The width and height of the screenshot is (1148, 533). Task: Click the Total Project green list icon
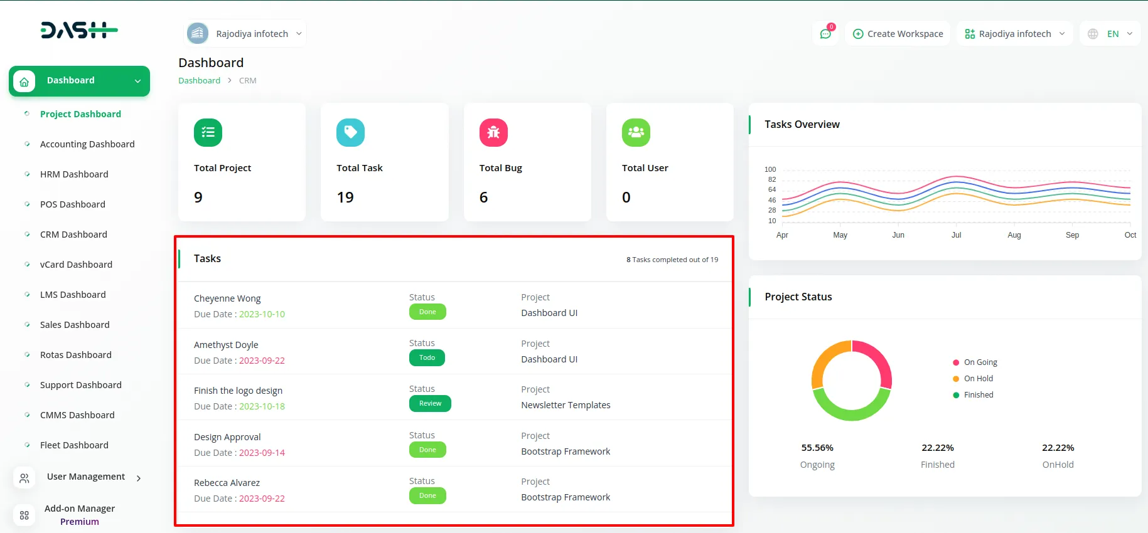pyautogui.click(x=208, y=132)
